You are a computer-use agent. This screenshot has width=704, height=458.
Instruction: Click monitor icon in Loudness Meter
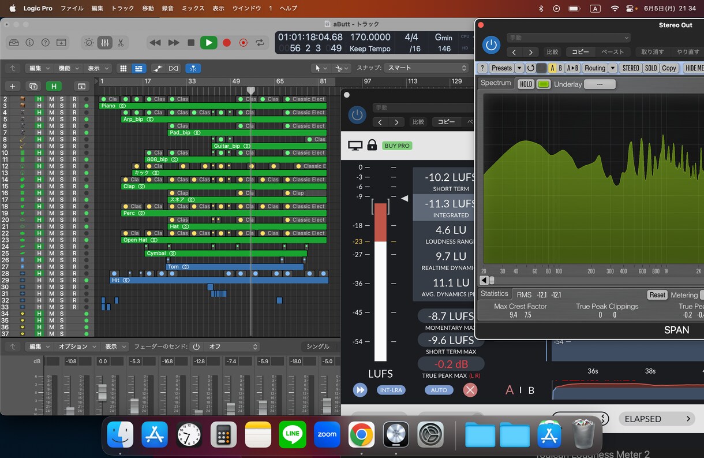tap(355, 146)
